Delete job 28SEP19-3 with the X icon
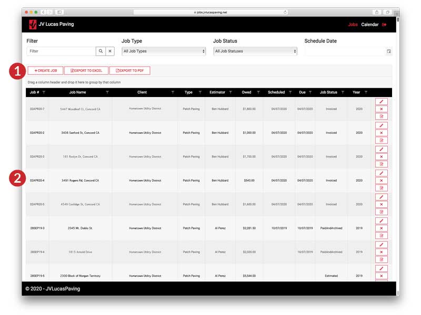This screenshot has height=315, width=421. pos(381,228)
